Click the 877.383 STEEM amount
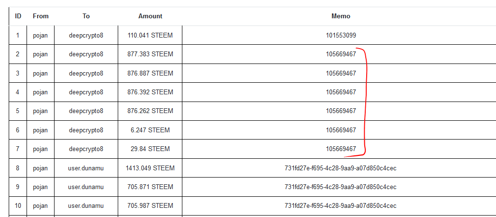Screen dimensions: 496x217 (x=150, y=54)
